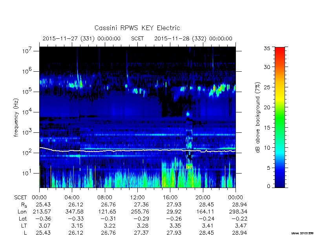Viewport: 314px width, 235px height.
Task: Click the 'Rs' row label
Action: (24, 205)
